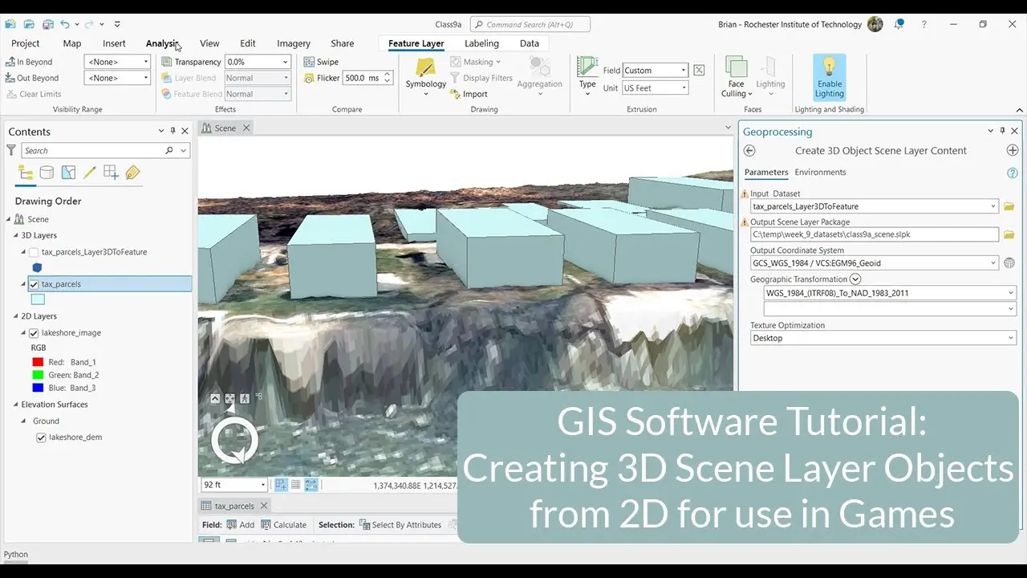The height and width of the screenshot is (578, 1027).
Task: Switch to the Environments tab in Geoprocessing
Action: [820, 173]
